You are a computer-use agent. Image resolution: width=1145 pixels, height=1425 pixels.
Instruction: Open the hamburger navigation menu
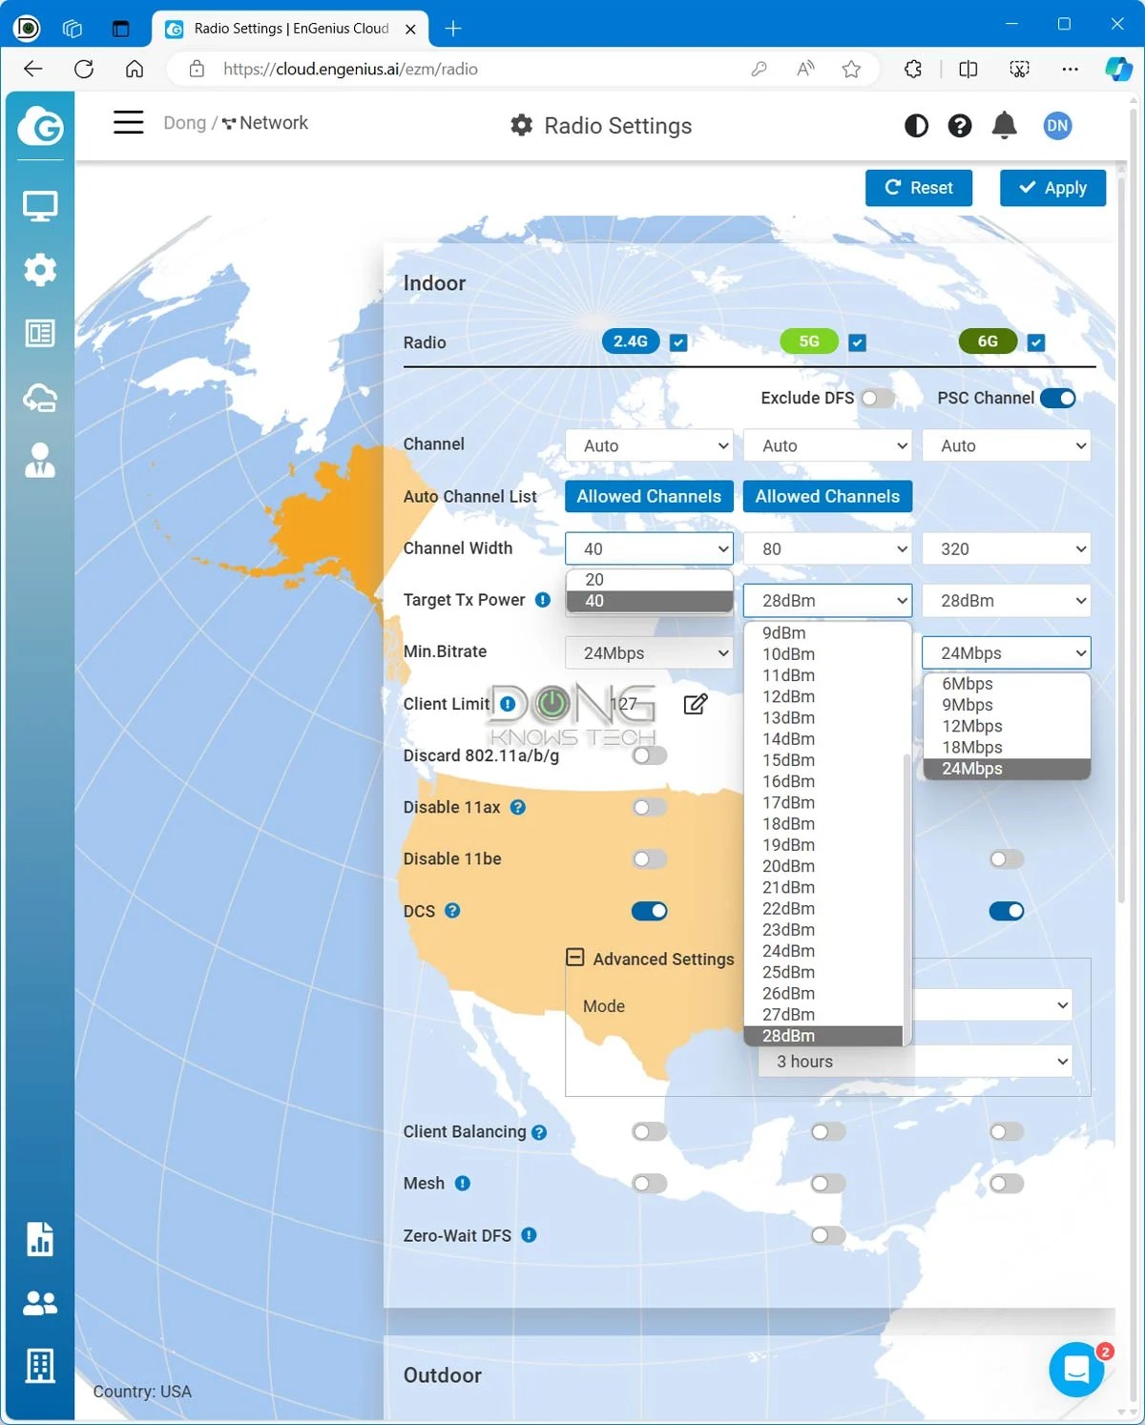128,122
